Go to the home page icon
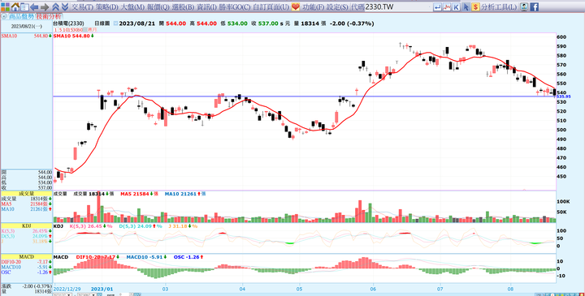585x296 pixels. point(15,6)
